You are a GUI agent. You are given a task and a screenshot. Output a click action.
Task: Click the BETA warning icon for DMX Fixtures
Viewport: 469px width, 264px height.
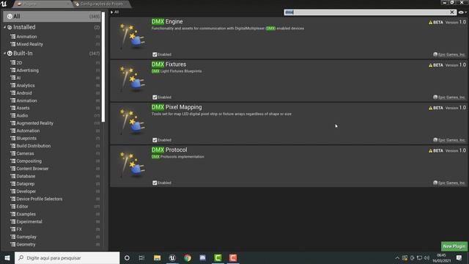pyautogui.click(x=431, y=65)
